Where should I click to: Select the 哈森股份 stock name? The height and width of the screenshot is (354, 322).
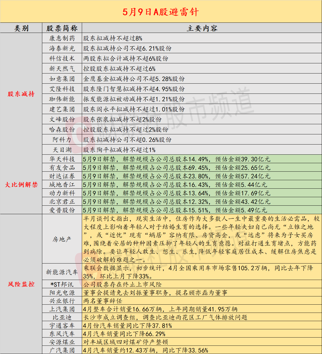pyautogui.click(x=62, y=129)
